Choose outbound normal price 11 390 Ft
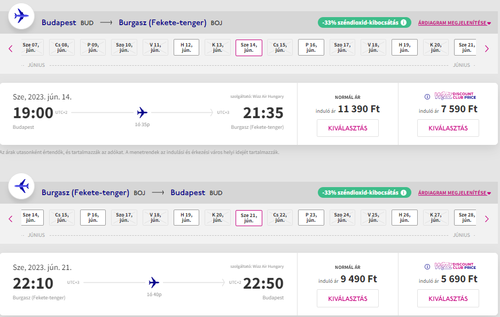500x317 pixels. pyautogui.click(x=348, y=128)
